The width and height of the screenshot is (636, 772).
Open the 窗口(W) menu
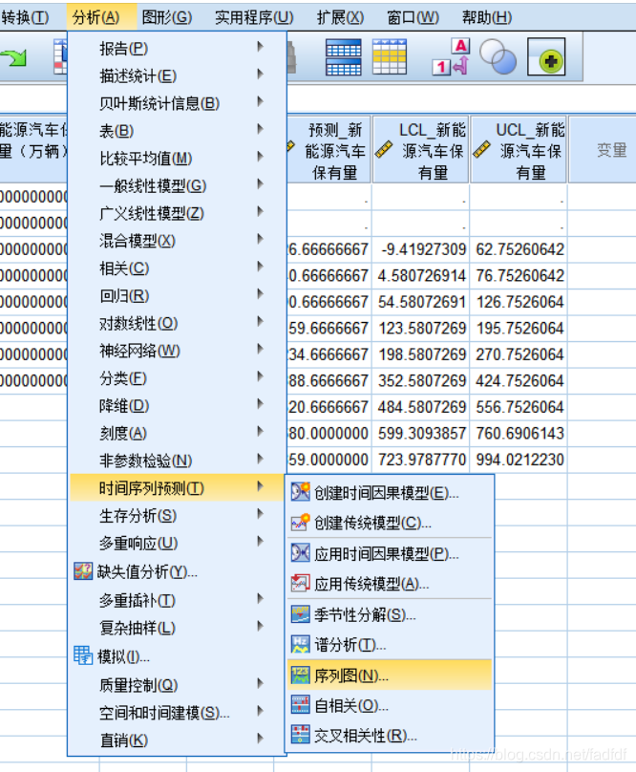[x=413, y=17]
